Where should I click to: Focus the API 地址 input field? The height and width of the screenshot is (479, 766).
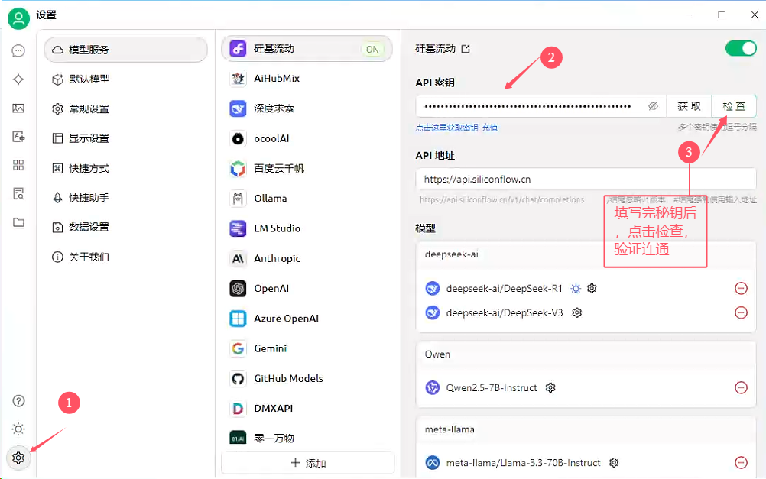click(x=586, y=180)
